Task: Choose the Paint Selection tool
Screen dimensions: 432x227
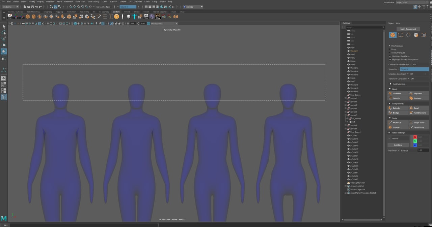Action: tap(4, 39)
